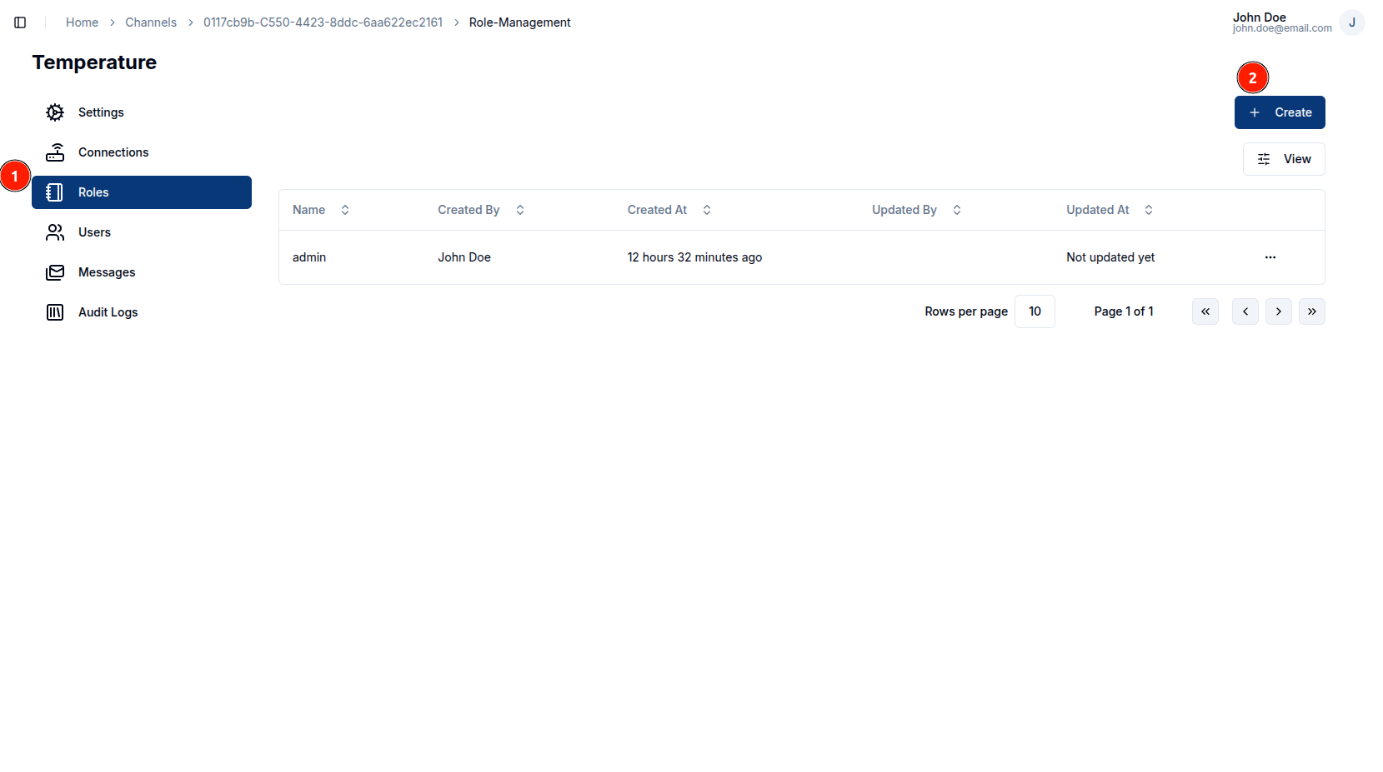
Task: Open the Settings menu item
Action: (142, 112)
